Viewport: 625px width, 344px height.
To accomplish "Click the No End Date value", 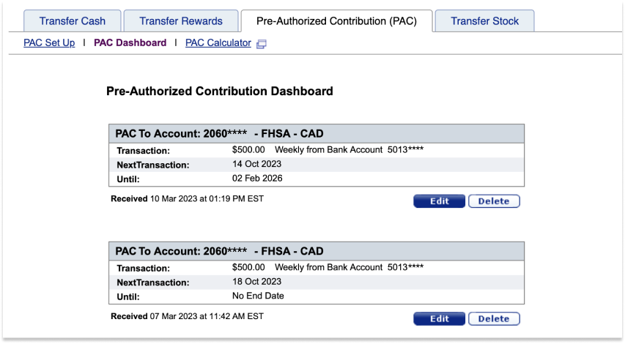I will point(258,296).
